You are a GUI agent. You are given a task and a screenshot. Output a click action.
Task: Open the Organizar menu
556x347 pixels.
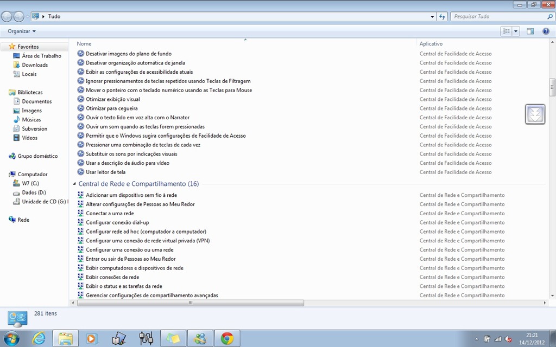pyautogui.click(x=22, y=31)
